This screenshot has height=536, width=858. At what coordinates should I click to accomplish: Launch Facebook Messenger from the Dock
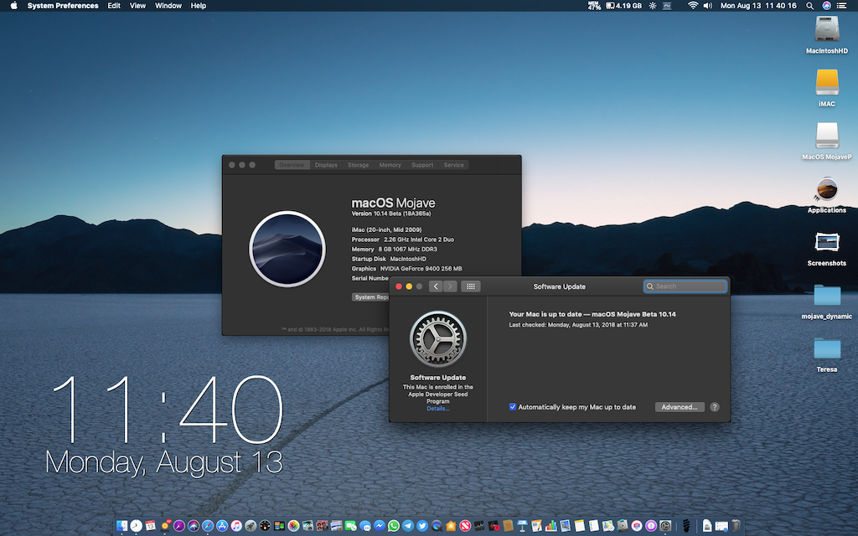pos(379,526)
